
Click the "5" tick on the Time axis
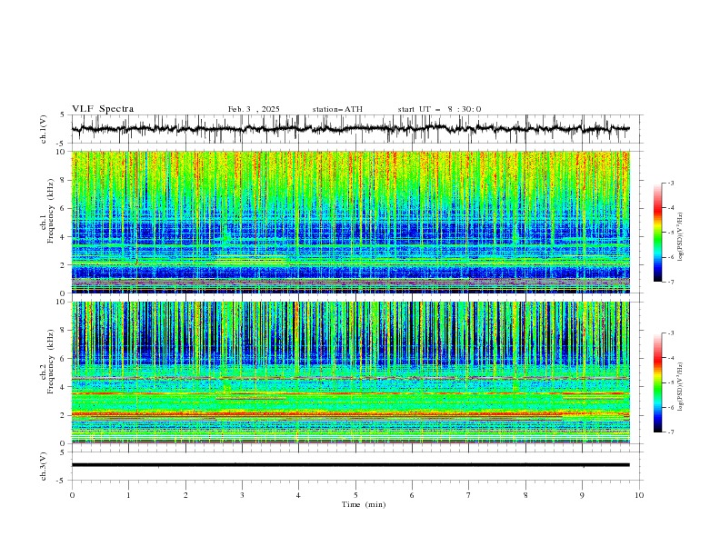[x=355, y=495]
